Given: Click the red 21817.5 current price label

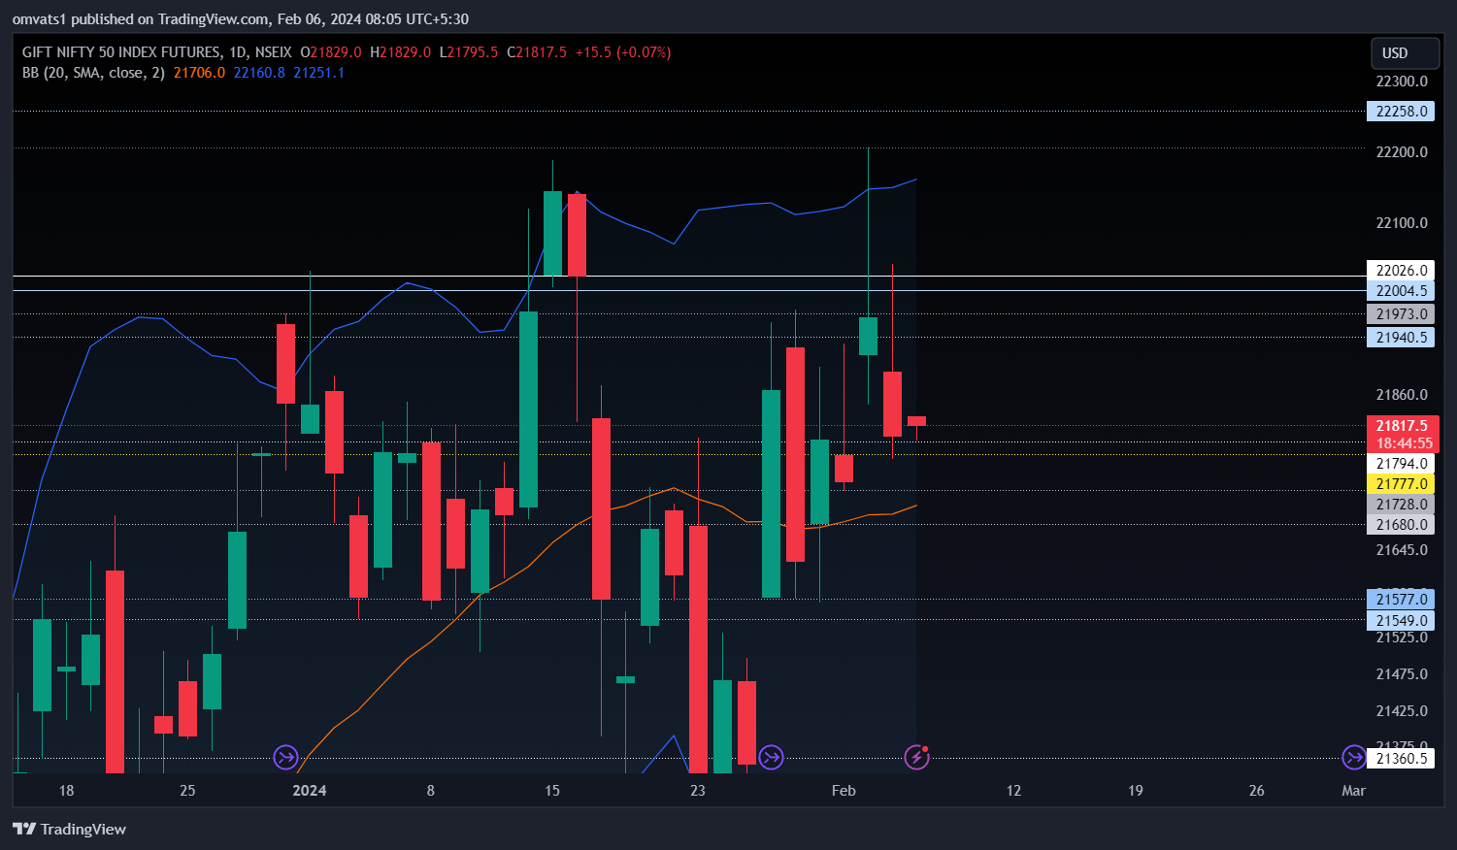Looking at the screenshot, I should tap(1403, 426).
